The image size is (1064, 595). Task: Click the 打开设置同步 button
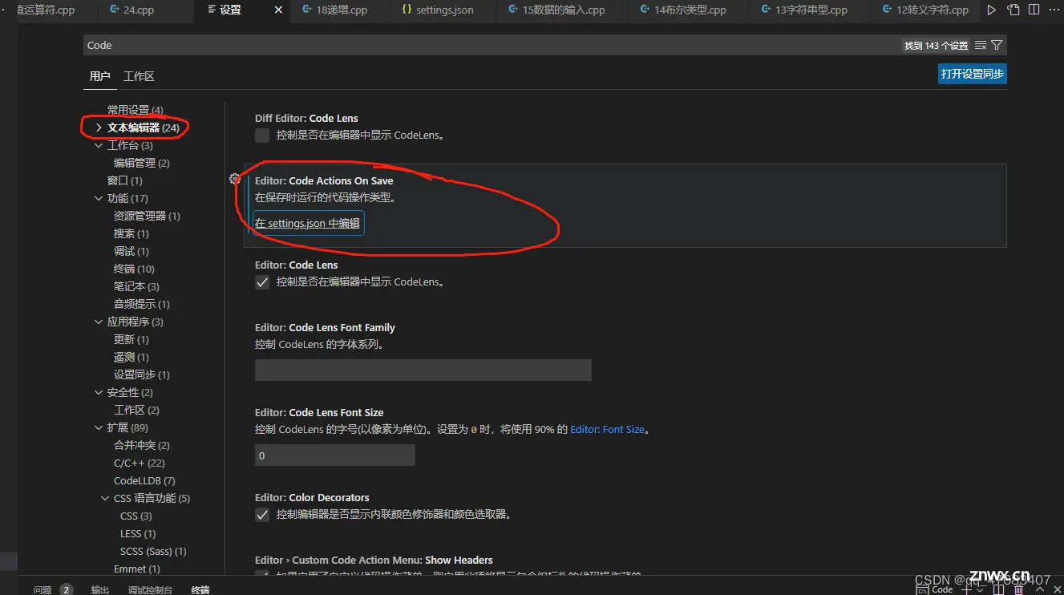[972, 74]
